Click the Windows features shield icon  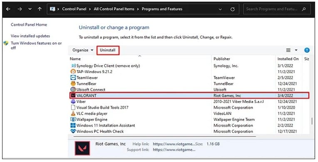click(6, 43)
